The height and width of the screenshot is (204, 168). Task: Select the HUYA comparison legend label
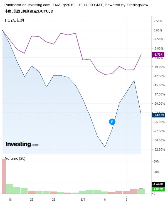coord(14,20)
